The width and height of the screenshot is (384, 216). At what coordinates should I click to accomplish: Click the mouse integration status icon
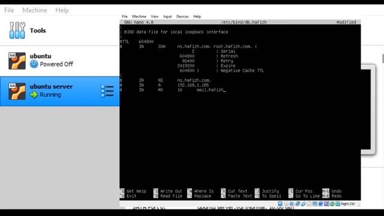click(x=332, y=204)
